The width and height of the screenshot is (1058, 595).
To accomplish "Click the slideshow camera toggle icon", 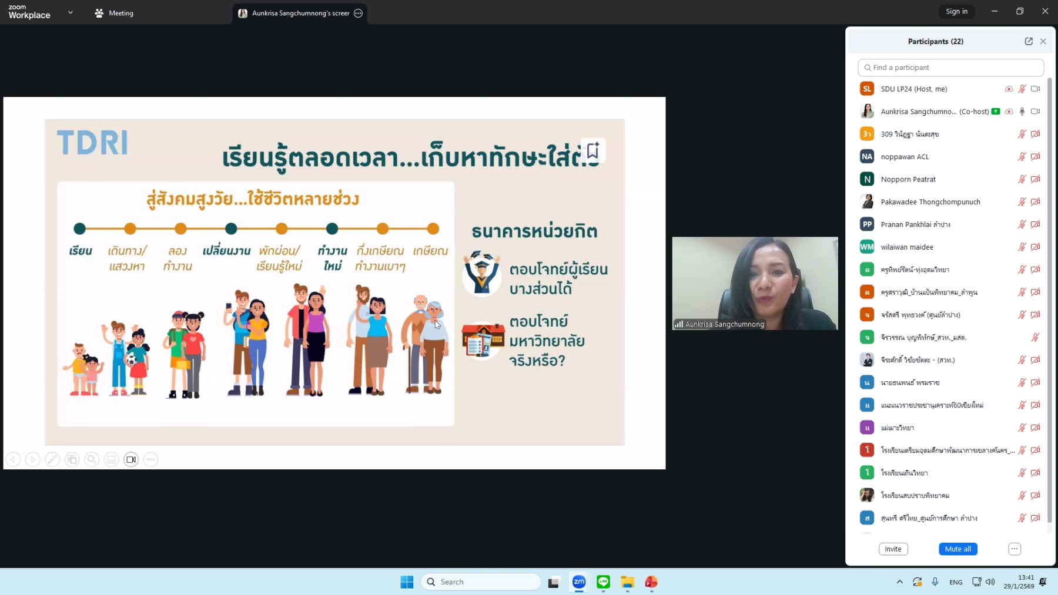I will point(131,459).
